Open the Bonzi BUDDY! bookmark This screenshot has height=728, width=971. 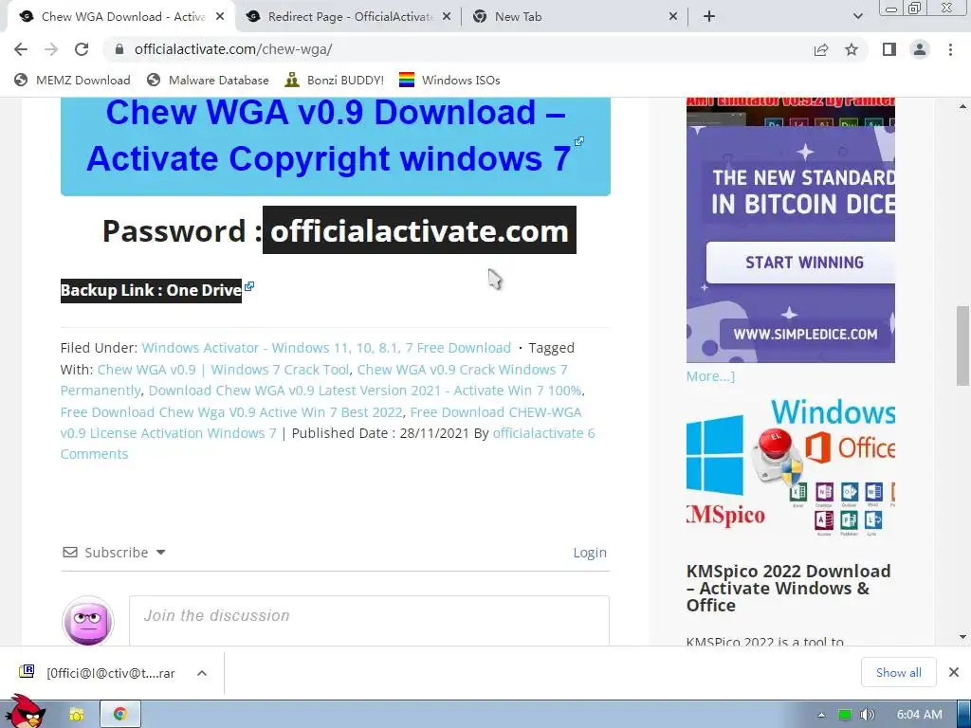point(335,81)
